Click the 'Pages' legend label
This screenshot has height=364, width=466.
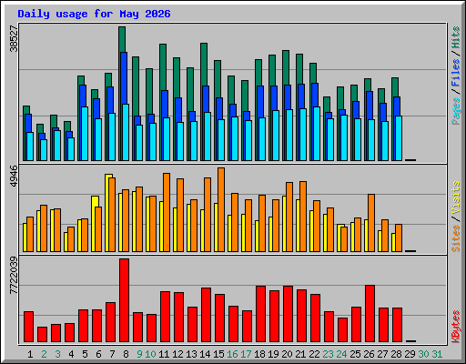tap(456, 111)
